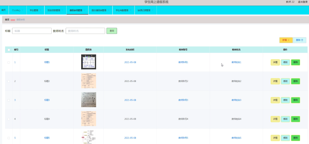Click green 删除 button for row 1
This screenshot has height=144, width=309.
click(295, 62)
